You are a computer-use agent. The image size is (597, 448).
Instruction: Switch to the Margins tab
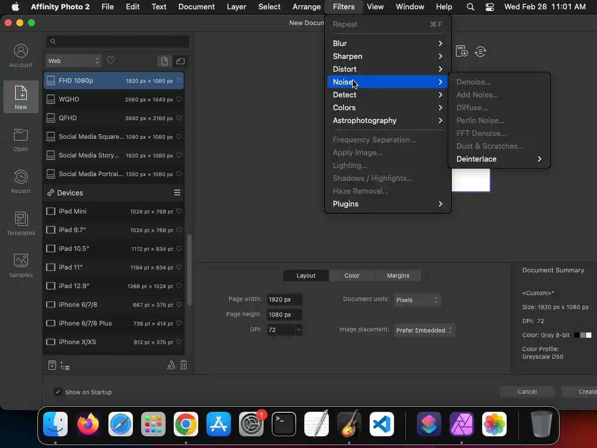pos(398,275)
